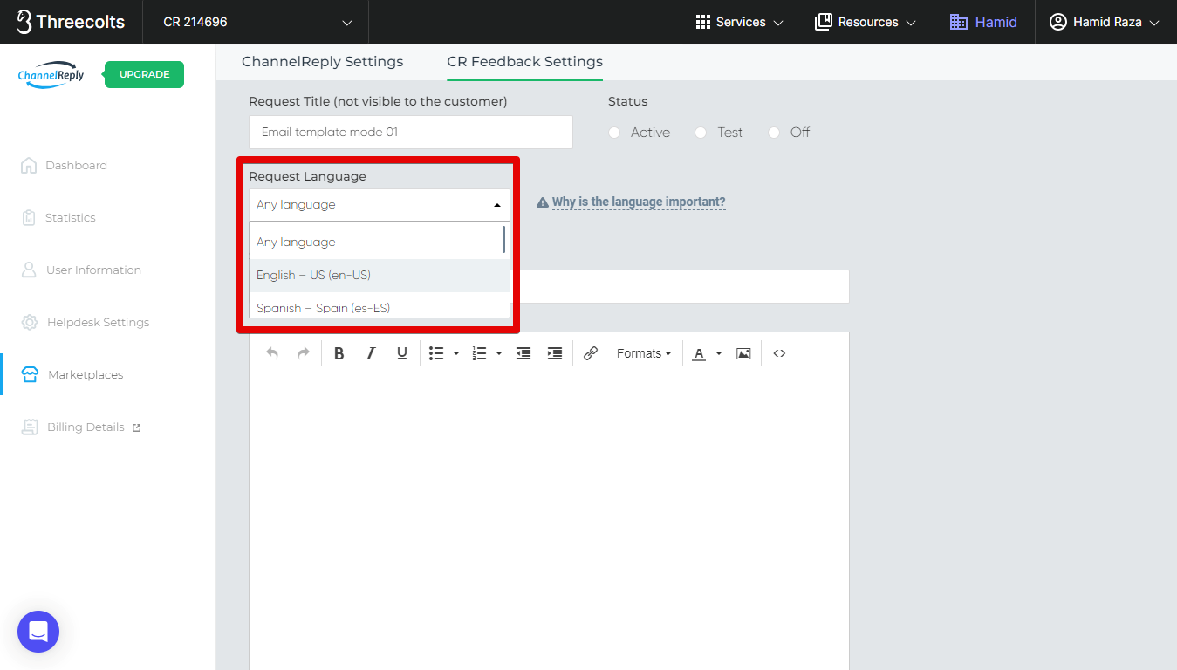Switch to ChannelReply Settings tab
1177x670 pixels.
323,62
